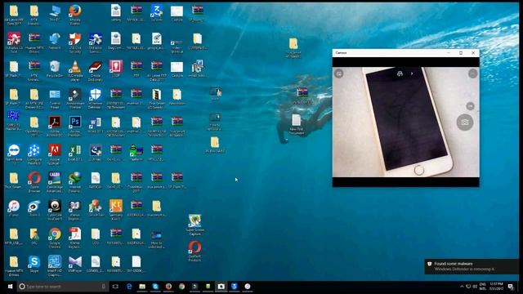Open Chrome from the taskbar
This screenshot has height=294, width=523.
tap(181, 287)
